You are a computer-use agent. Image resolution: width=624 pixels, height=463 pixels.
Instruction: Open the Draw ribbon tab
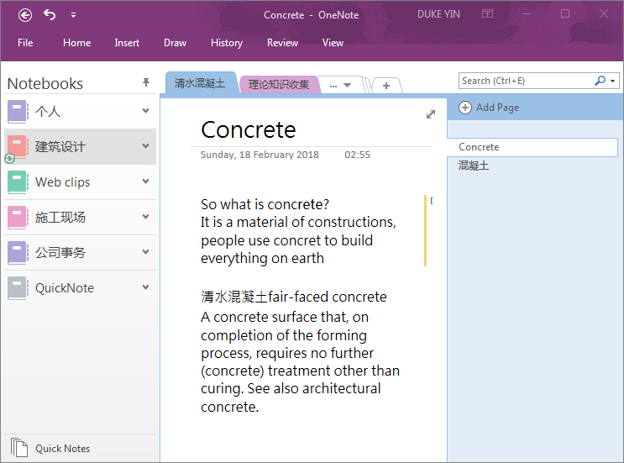click(175, 43)
